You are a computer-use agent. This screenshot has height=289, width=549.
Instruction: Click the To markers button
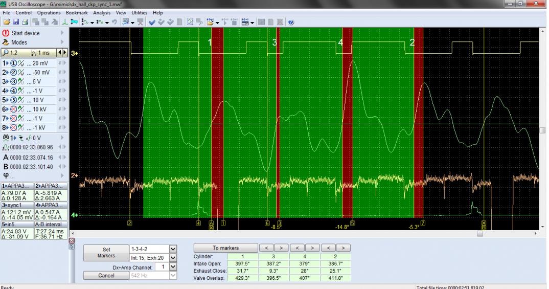(x=225, y=248)
